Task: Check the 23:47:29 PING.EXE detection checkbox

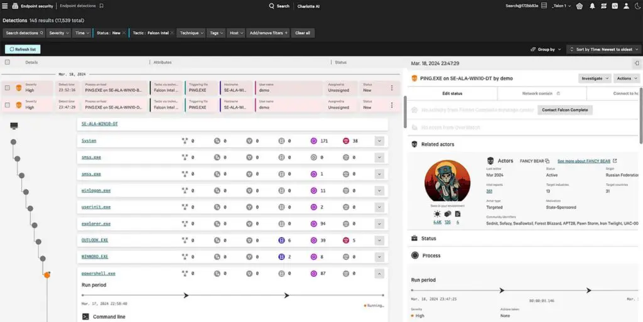Action: point(8,105)
